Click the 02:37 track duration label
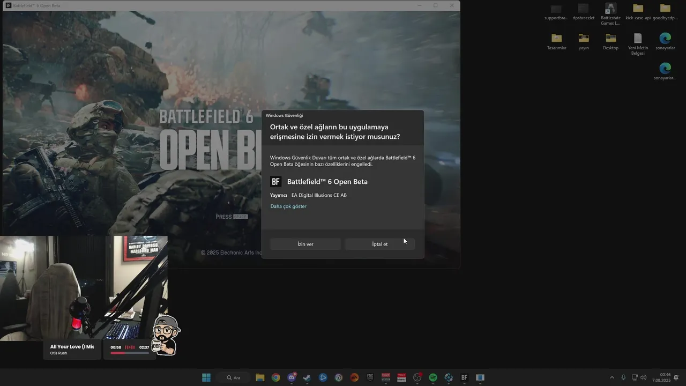 tap(144, 347)
